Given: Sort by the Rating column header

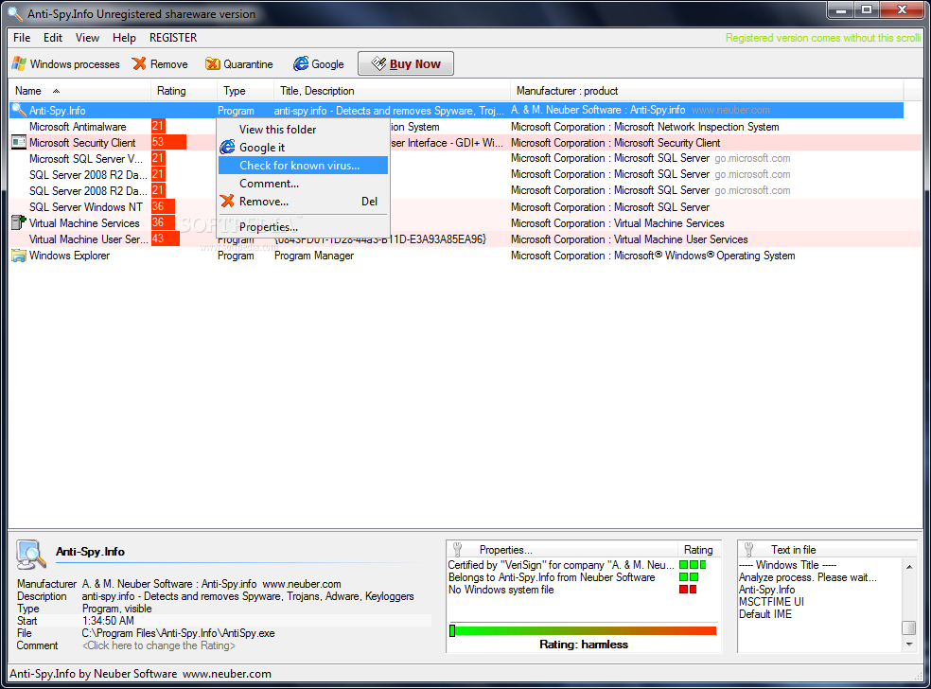Looking at the screenshot, I should click(184, 91).
